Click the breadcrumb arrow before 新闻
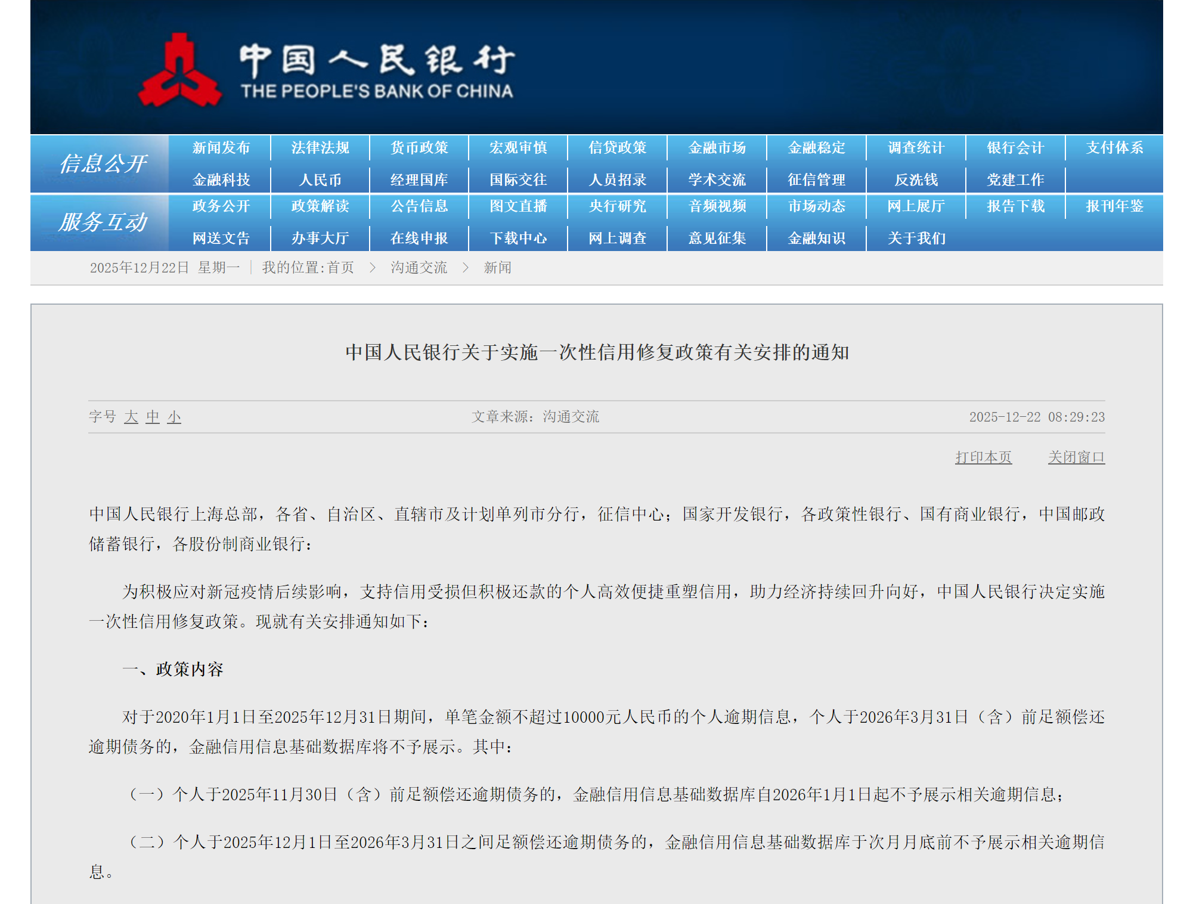Screen dimensions: 1190x904 coord(466,268)
